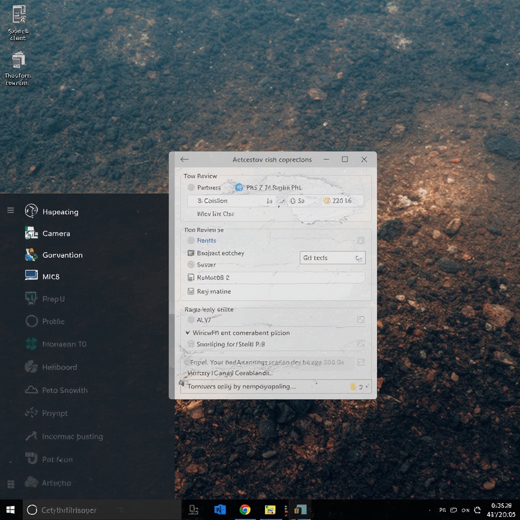520x520 pixels.
Task: Click the Hapeacing icon at sidebar top
Action: coord(31,211)
